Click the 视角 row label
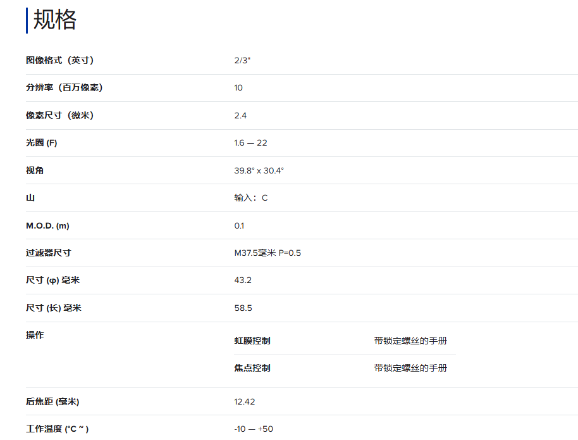The height and width of the screenshot is (440, 578). pos(35,170)
